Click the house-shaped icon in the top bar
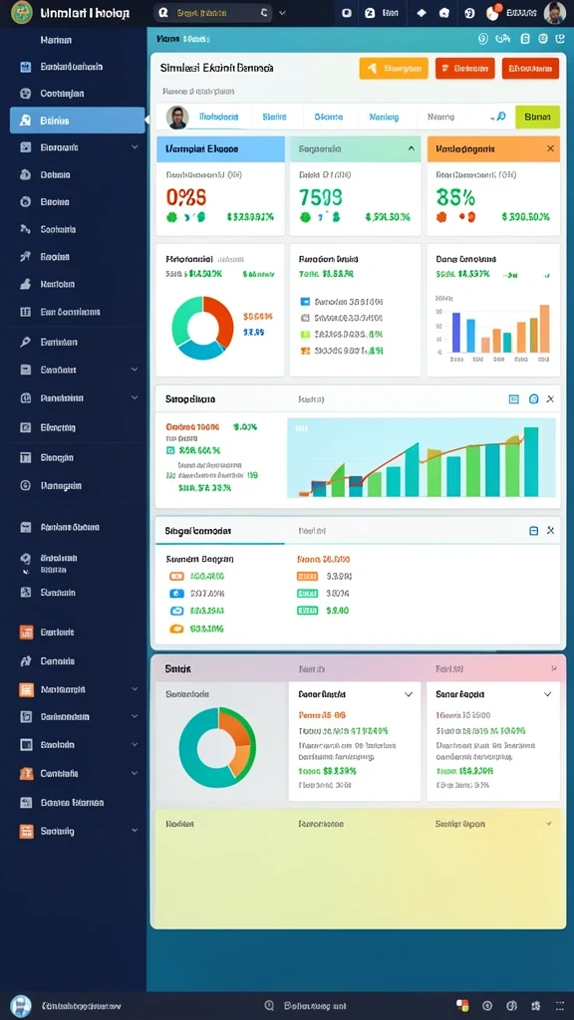Viewport: 574px width, 1020px height. [x=443, y=12]
